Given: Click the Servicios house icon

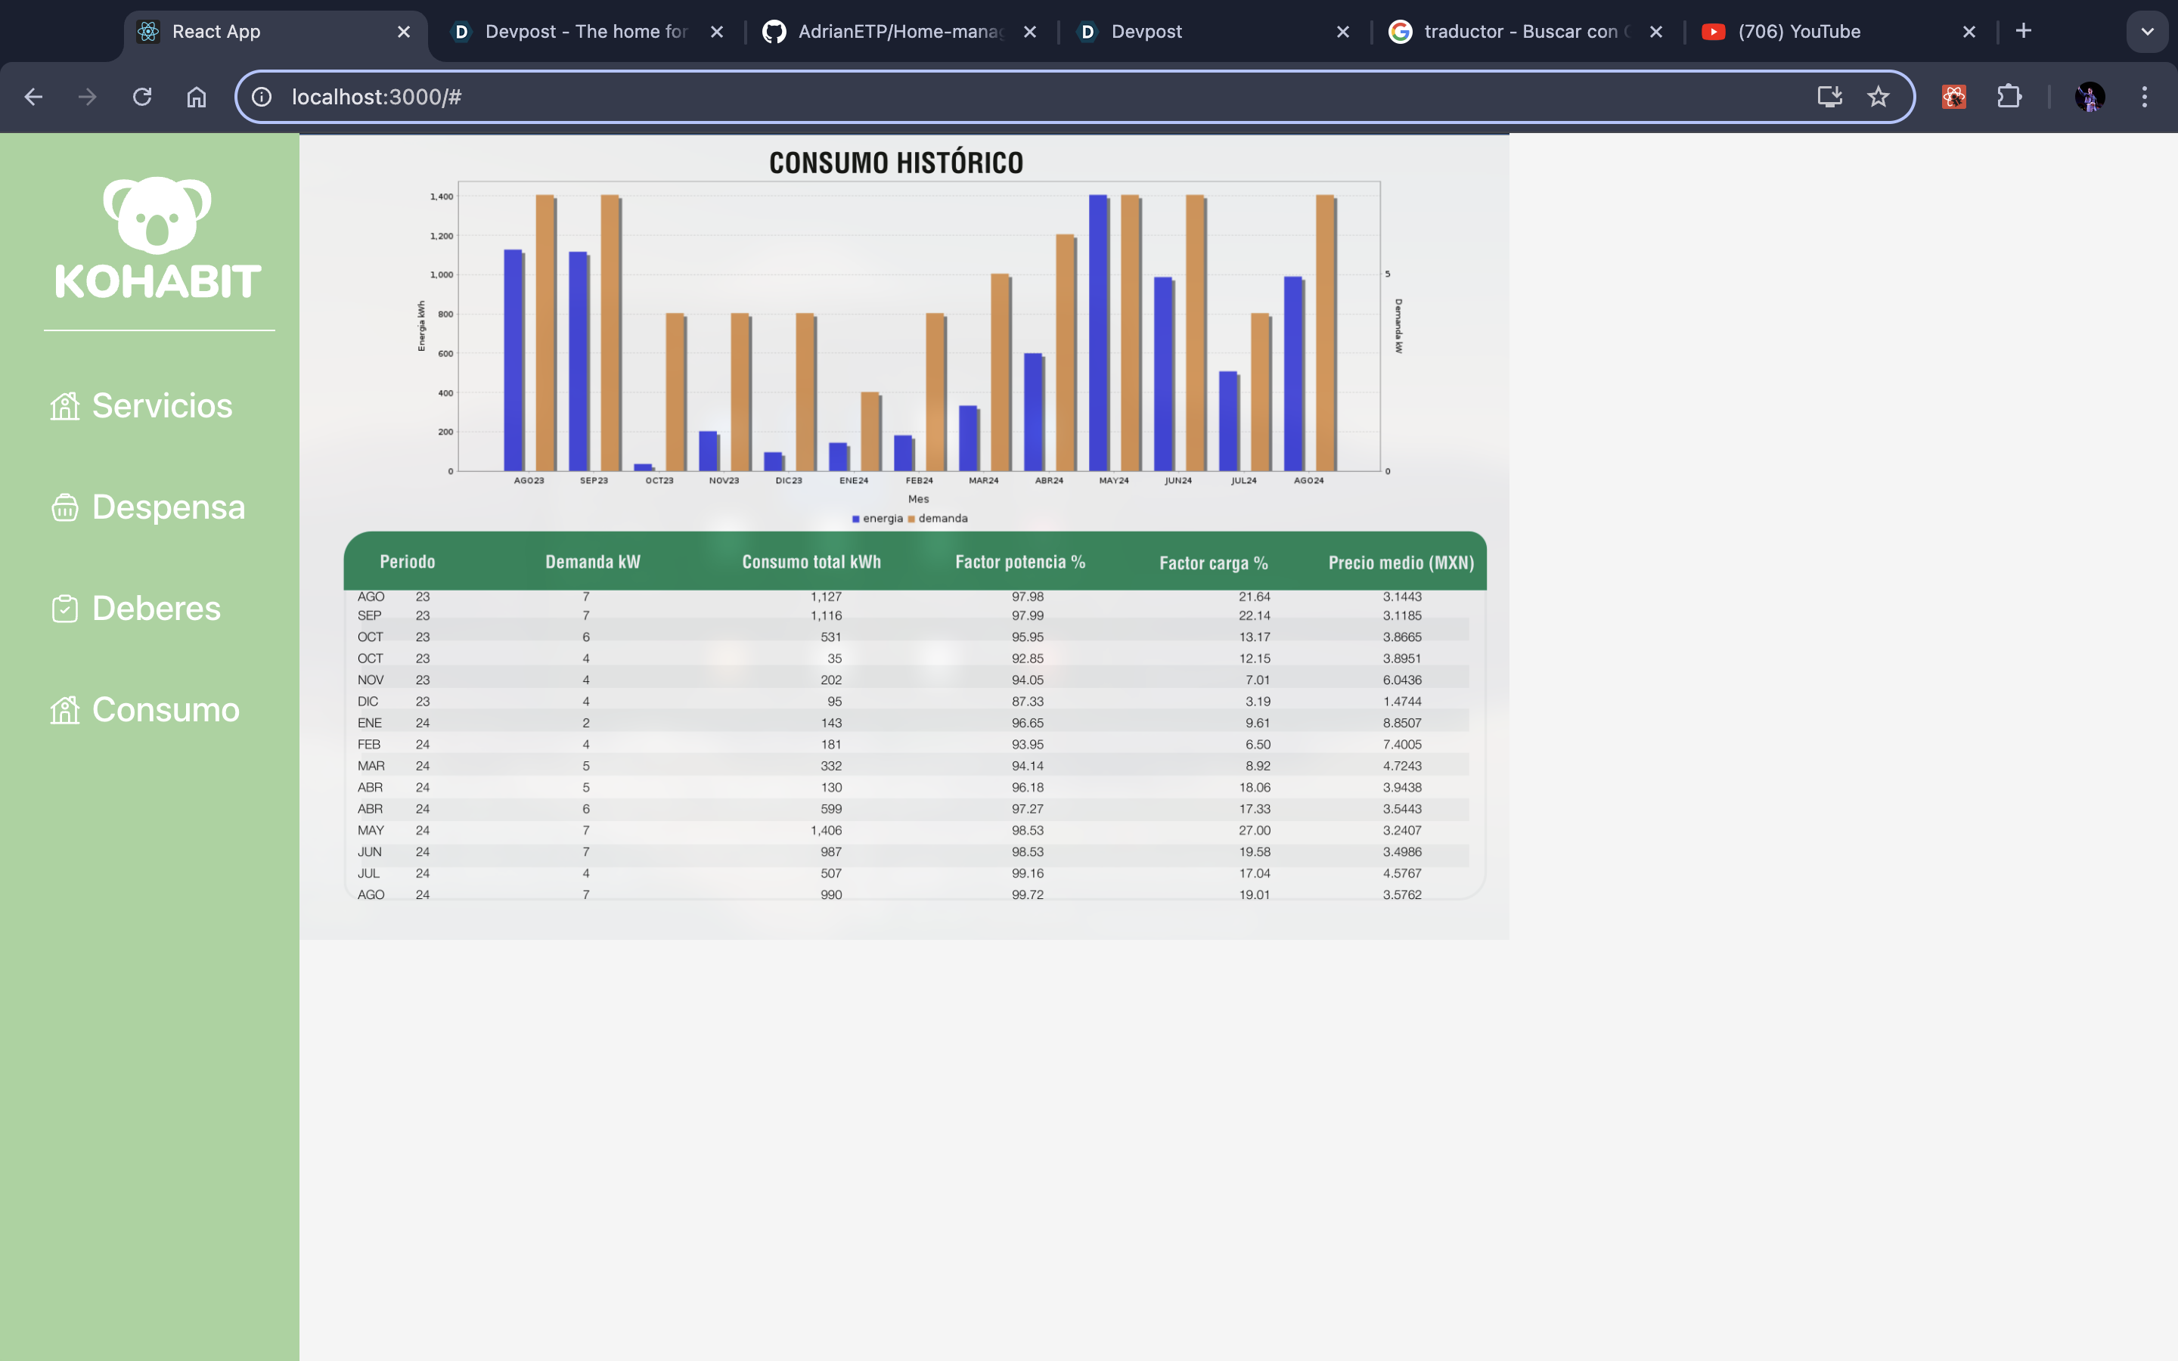Looking at the screenshot, I should pos(65,406).
